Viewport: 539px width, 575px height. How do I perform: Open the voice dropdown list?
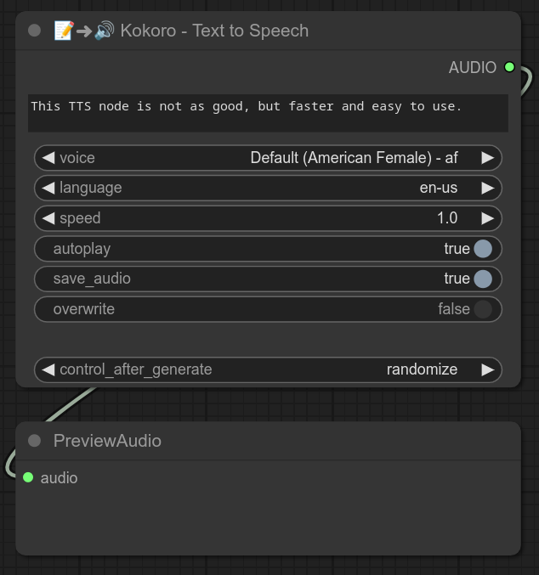[x=354, y=158]
